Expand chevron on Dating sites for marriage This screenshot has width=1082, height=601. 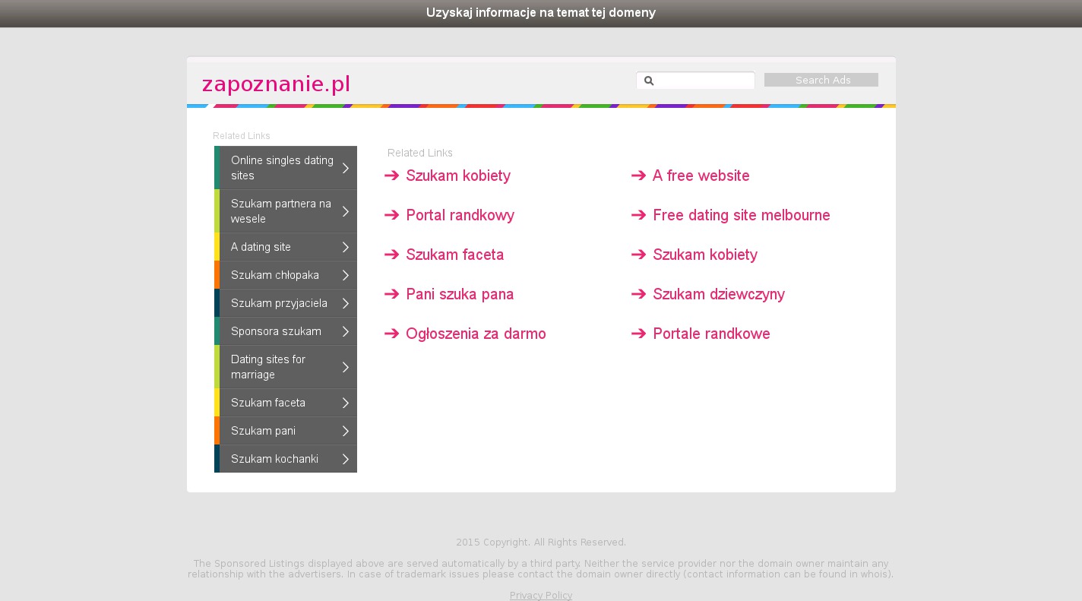tap(346, 367)
